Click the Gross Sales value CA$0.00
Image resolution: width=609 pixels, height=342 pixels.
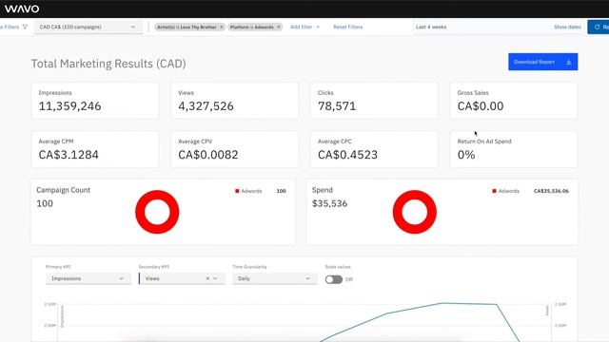[481, 106]
